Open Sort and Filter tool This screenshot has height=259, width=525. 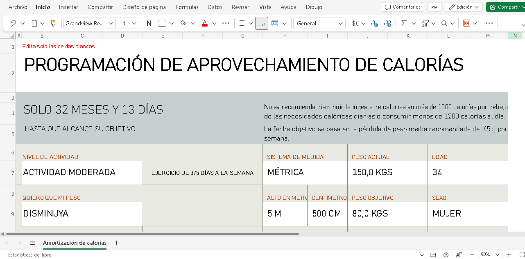pos(425,23)
